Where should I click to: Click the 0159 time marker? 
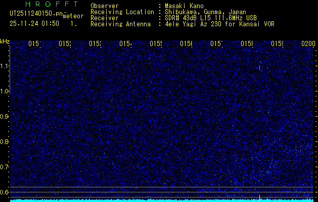tap(277, 43)
